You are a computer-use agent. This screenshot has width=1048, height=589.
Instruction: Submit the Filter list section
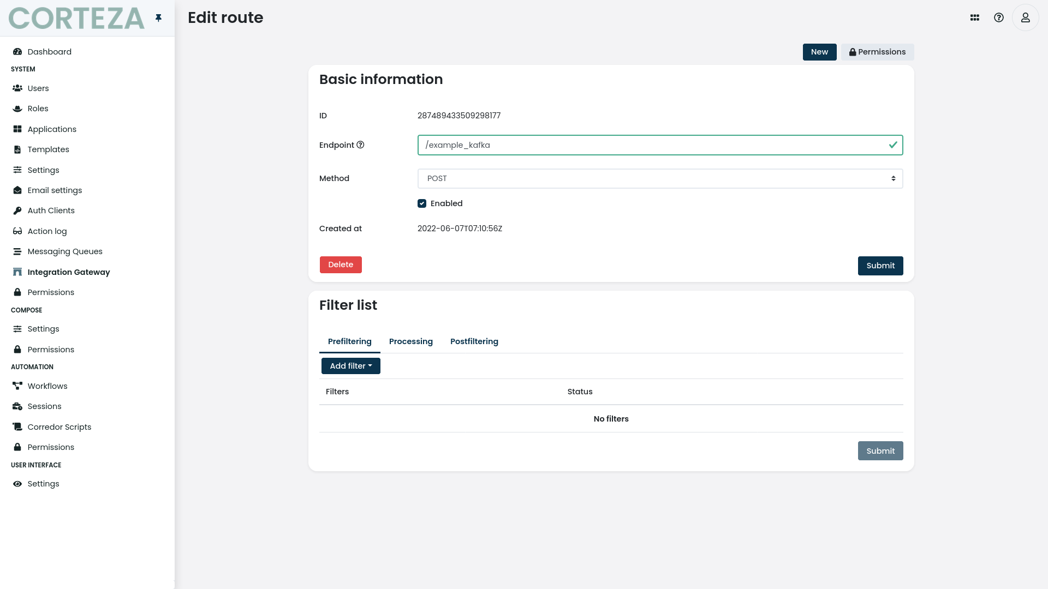point(880,451)
